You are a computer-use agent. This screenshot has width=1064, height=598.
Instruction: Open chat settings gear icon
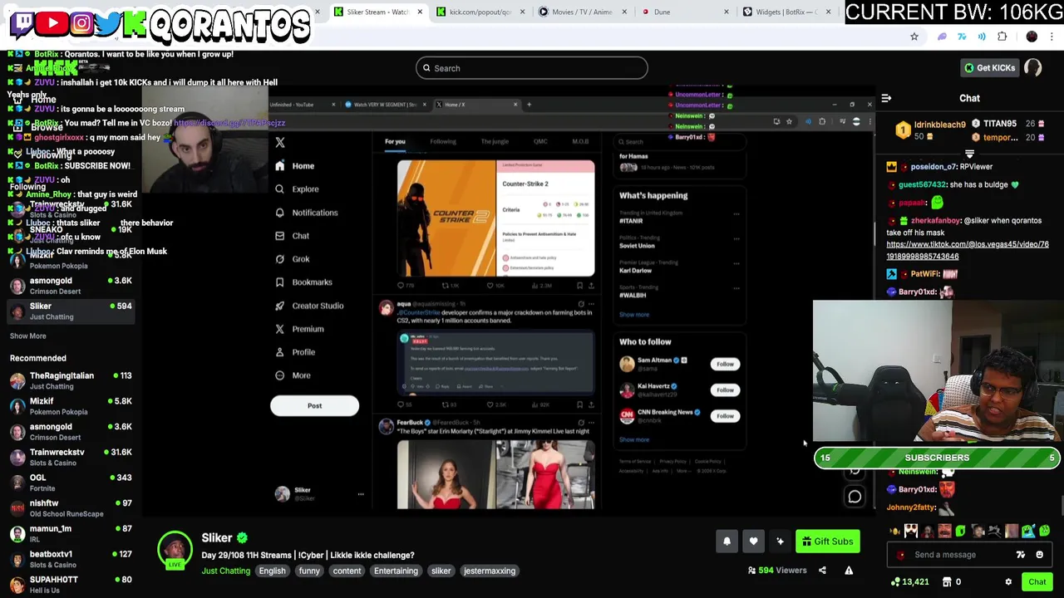coord(1008,582)
